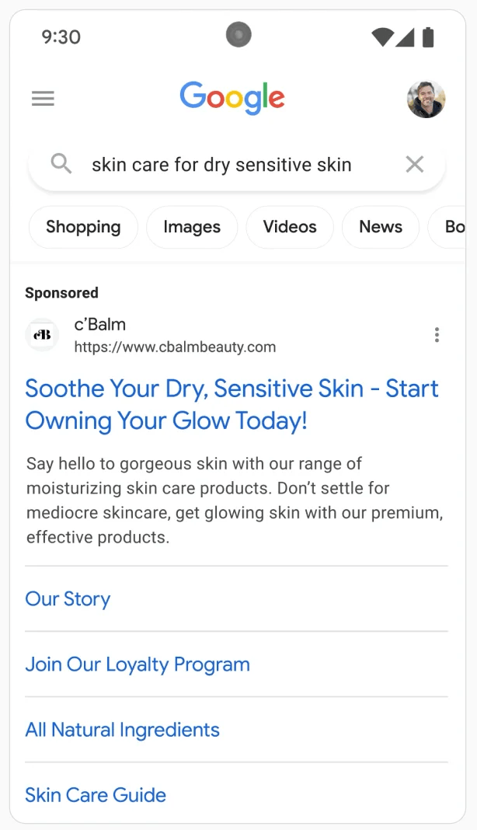Visit the cbalmbeauty.com URL
Image resolution: width=477 pixels, height=830 pixels.
(x=175, y=347)
